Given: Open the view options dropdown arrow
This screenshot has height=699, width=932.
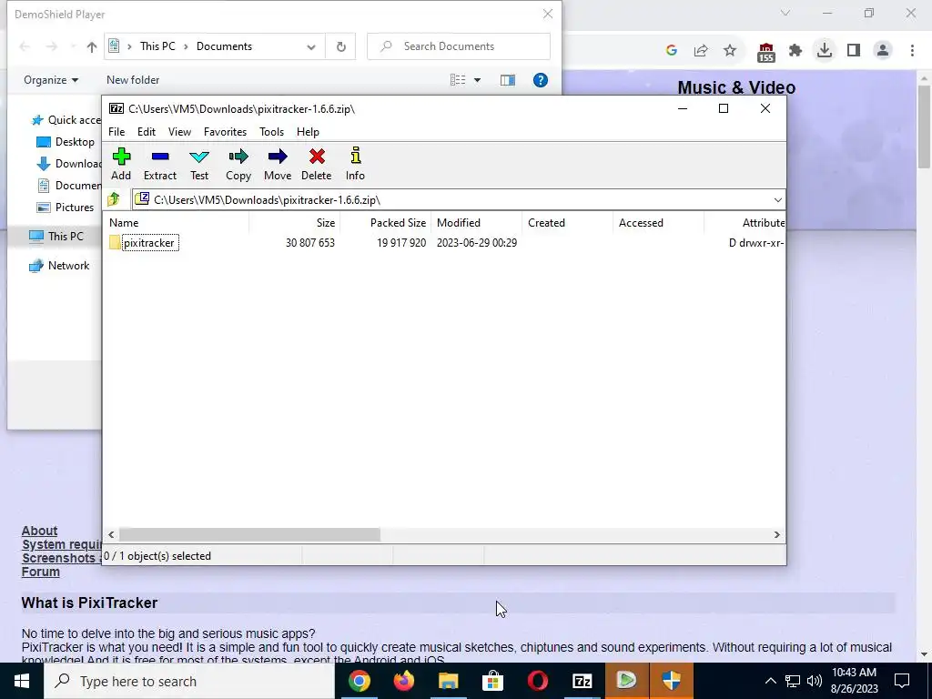Looking at the screenshot, I should coord(477,80).
